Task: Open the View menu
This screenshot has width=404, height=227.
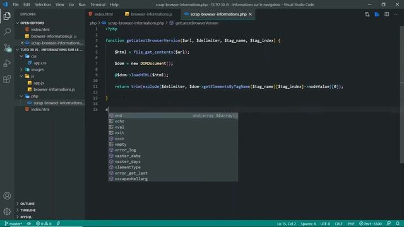Action: point(59,4)
